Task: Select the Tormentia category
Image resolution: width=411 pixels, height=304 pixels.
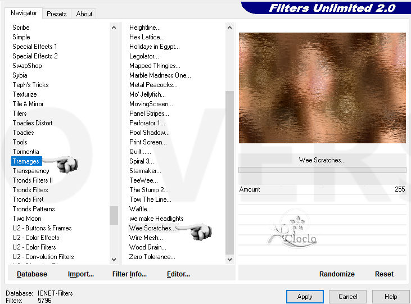Action: click(26, 152)
